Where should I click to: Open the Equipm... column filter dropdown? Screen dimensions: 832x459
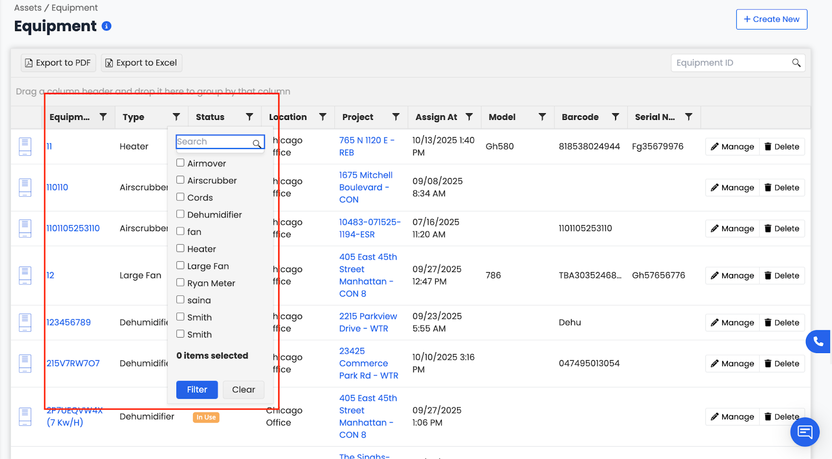[103, 117]
